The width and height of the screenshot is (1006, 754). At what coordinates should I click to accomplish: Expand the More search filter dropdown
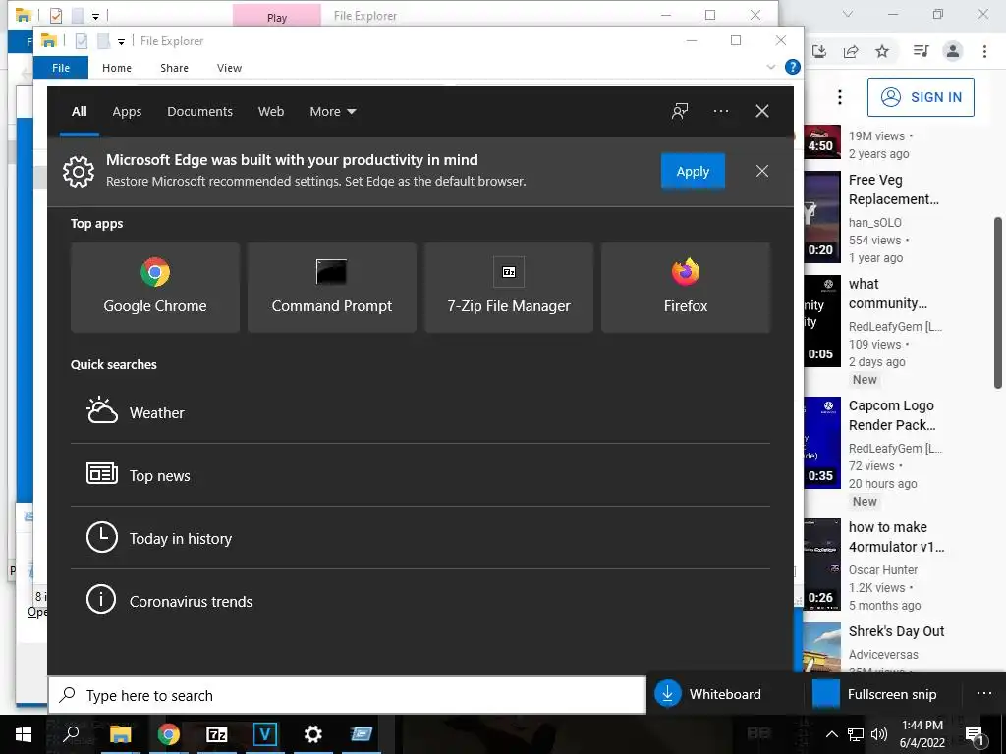point(332,112)
